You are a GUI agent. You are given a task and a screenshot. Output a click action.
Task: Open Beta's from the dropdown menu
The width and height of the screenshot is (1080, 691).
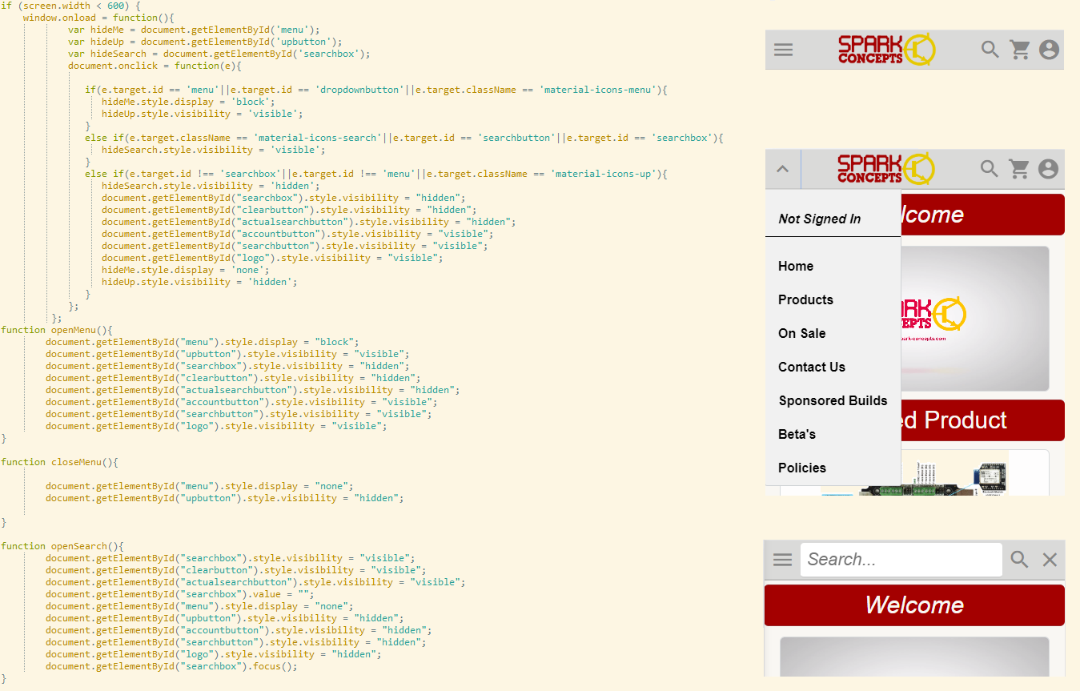[797, 434]
